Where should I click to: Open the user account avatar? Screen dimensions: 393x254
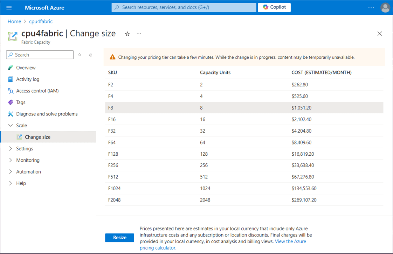[x=385, y=8]
